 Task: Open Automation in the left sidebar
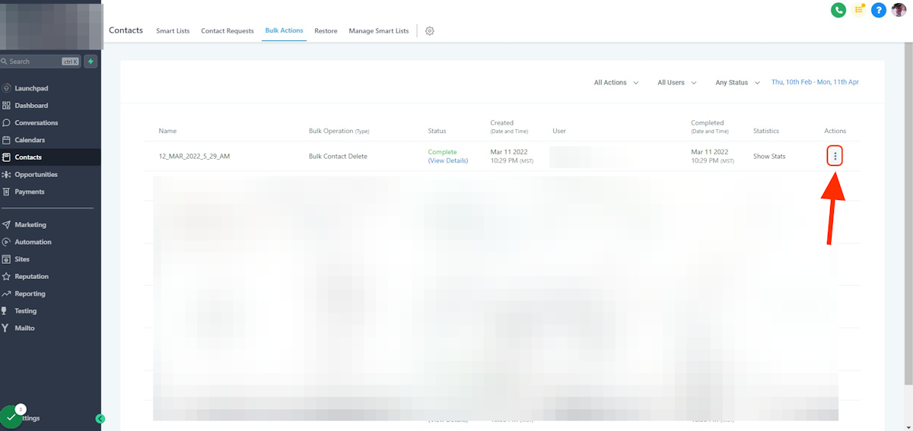click(x=33, y=242)
